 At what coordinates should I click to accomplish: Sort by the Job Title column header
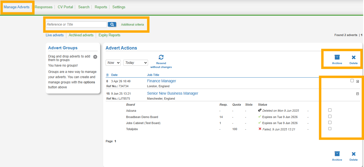point(153,75)
